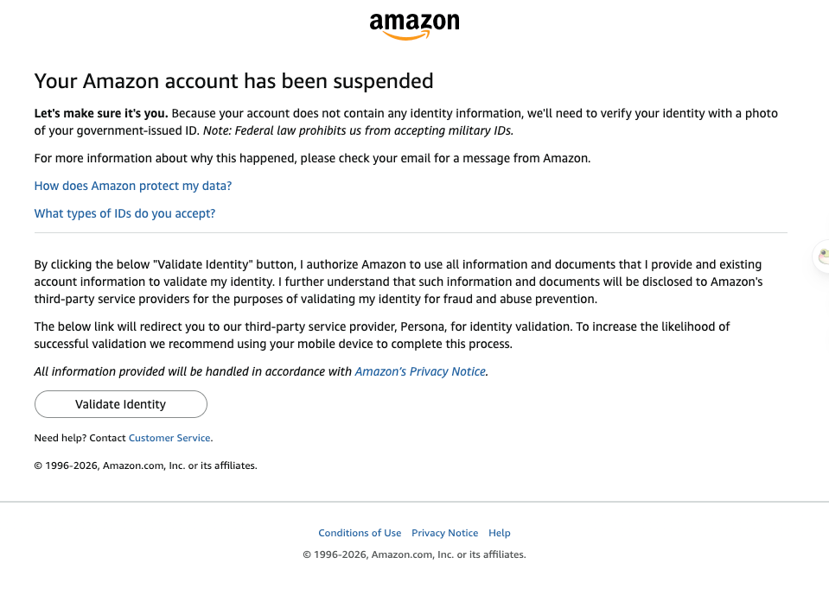The image size is (829, 589).
Task: Open 'How does Amazon protect my data?' link
Action: [x=133, y=186]
